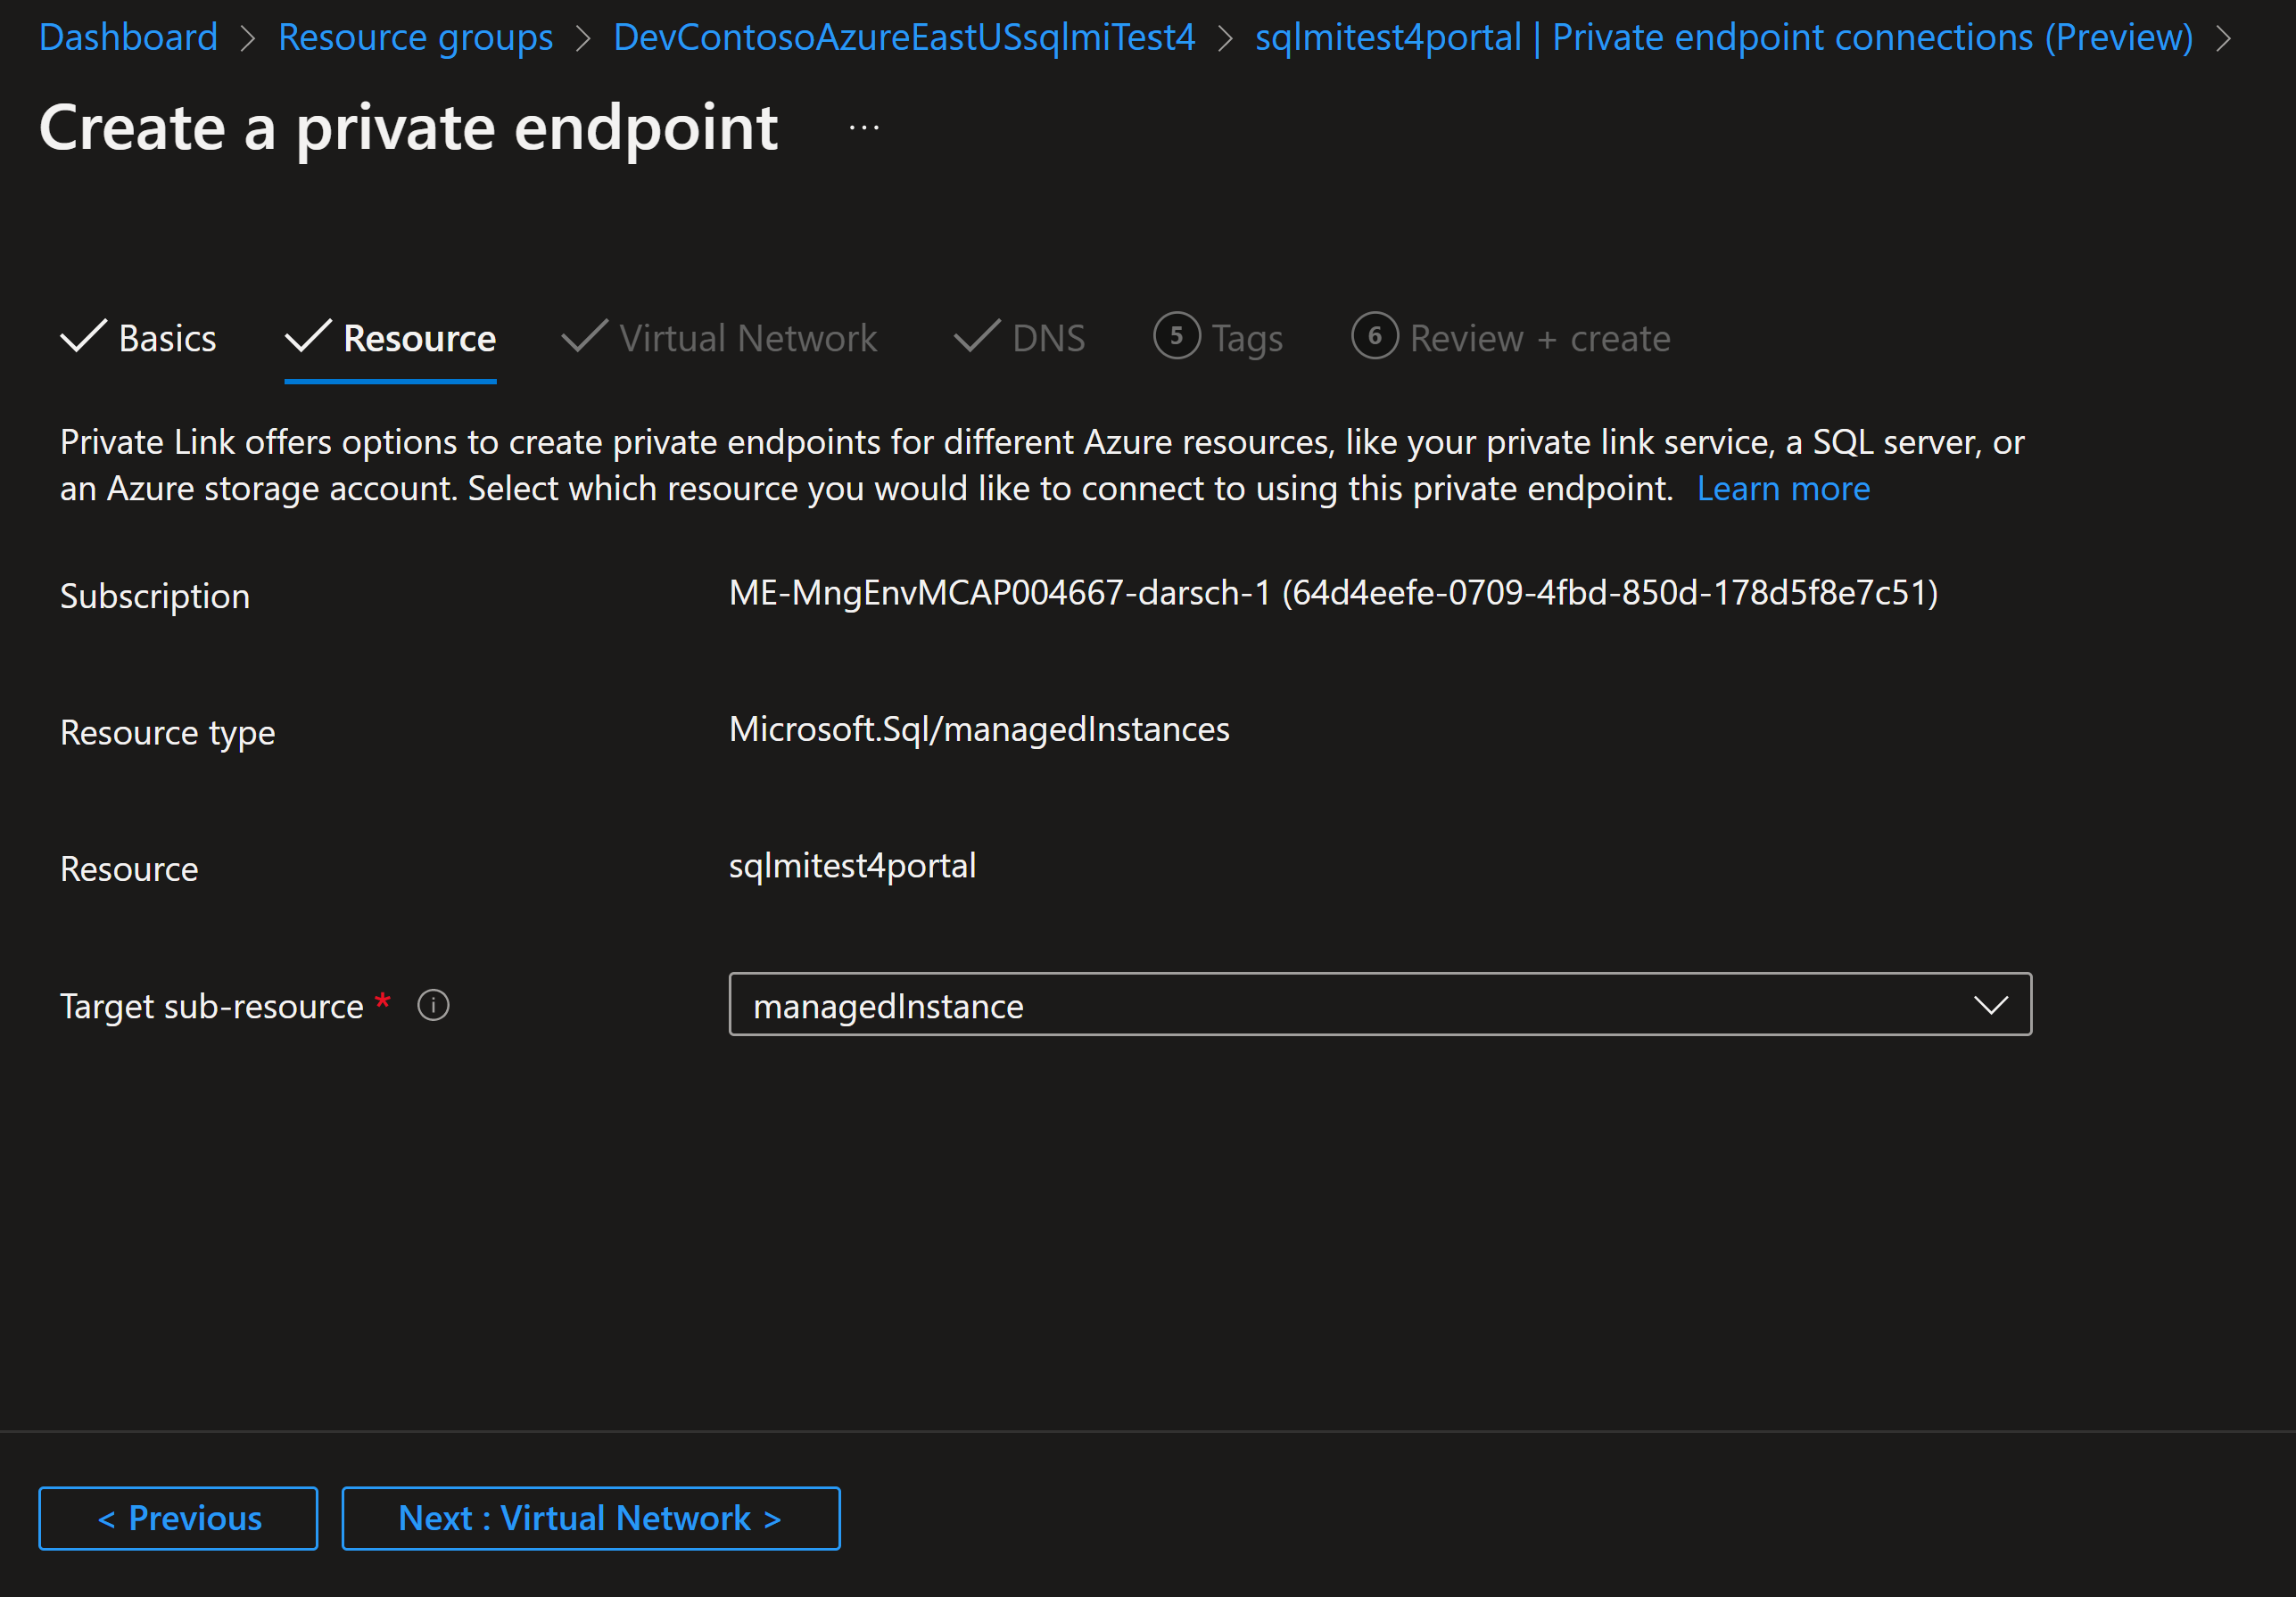Click the checkmark icon beside DNS
This screenshot has height=1597, width=2296.
click(976, 337)
